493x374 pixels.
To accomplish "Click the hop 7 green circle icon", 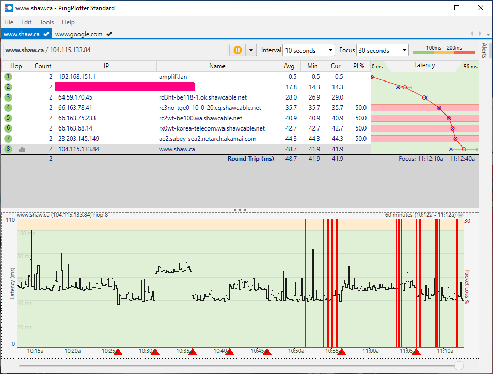I will (x=8, y=139).
